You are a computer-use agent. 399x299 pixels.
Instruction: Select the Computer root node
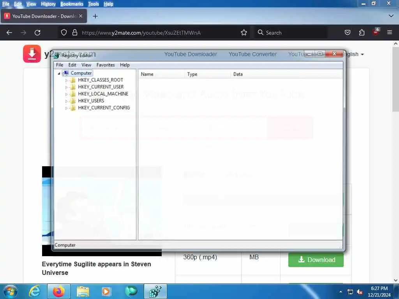(x=81, y=73)
